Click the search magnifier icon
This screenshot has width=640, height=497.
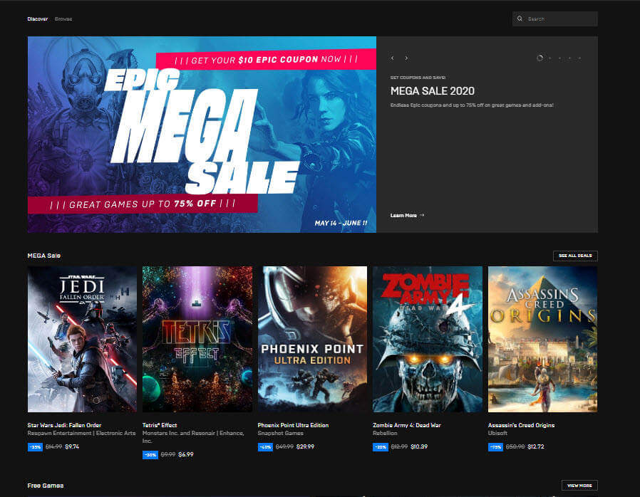click(x=520, y=19)
